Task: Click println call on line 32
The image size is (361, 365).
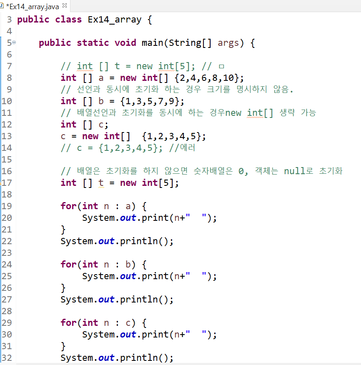Action: (x=117, y=358)
